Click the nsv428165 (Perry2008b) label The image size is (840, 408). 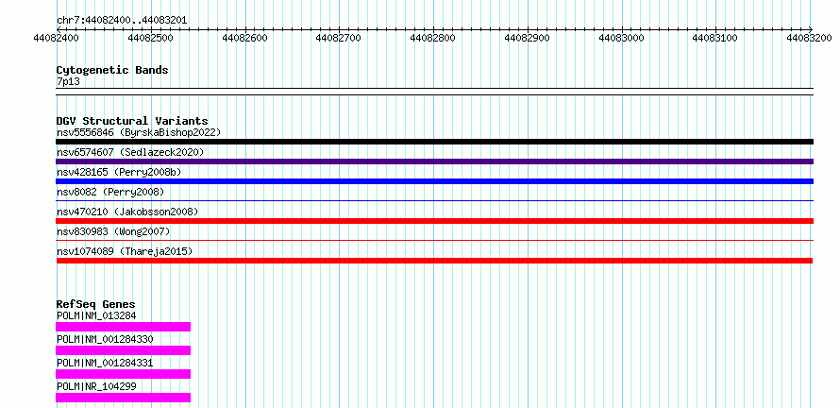pos(119,172)
